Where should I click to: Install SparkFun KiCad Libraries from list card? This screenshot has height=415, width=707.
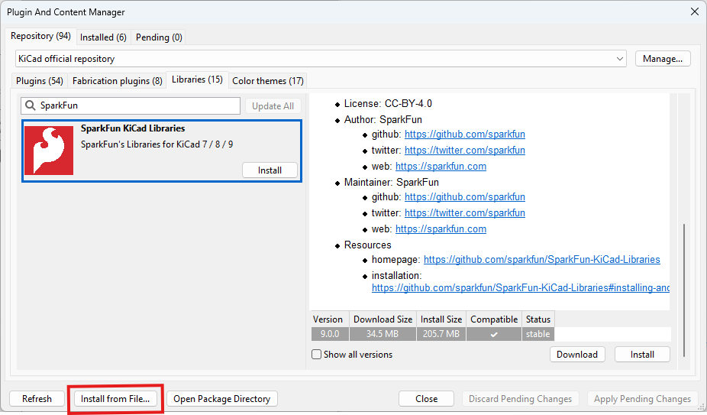270,170
